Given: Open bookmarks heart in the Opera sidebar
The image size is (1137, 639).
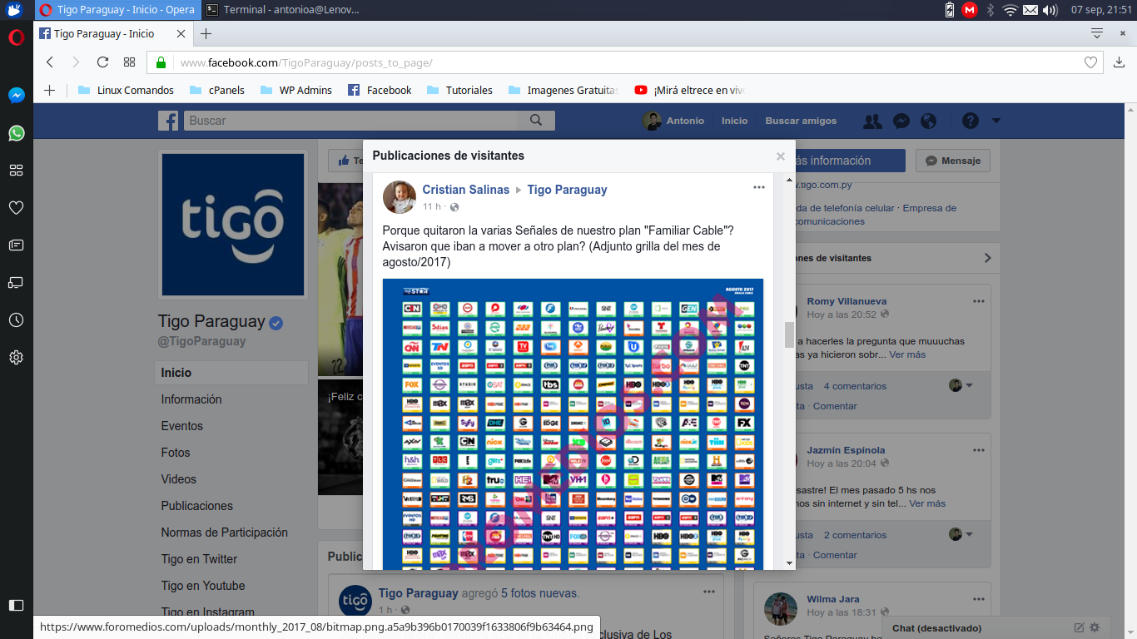Looking at the screenshot, I should coord(16,208).
